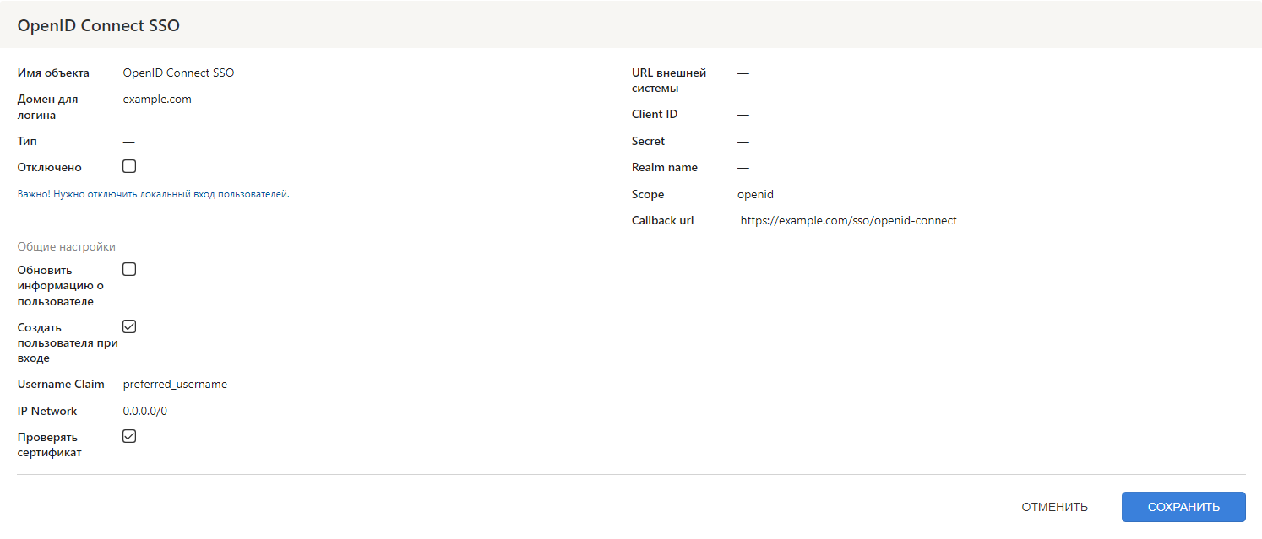The height and width of the screenshot is (539, 1262).
Task: Edit the Username Claim preferred_username field
Action: (175, 384)
